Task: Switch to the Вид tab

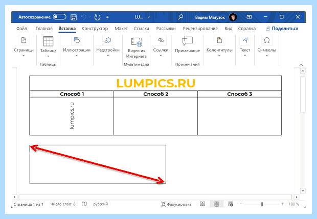Action: [228, 29]
